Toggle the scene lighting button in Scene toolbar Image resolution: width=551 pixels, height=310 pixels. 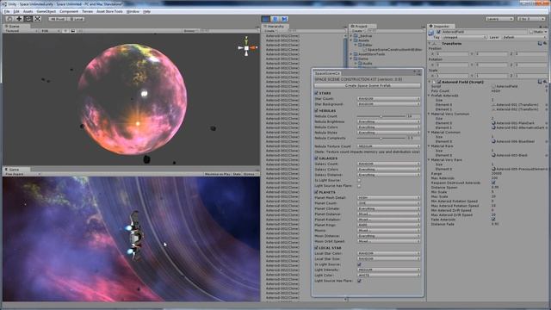(x=65, y=31)
